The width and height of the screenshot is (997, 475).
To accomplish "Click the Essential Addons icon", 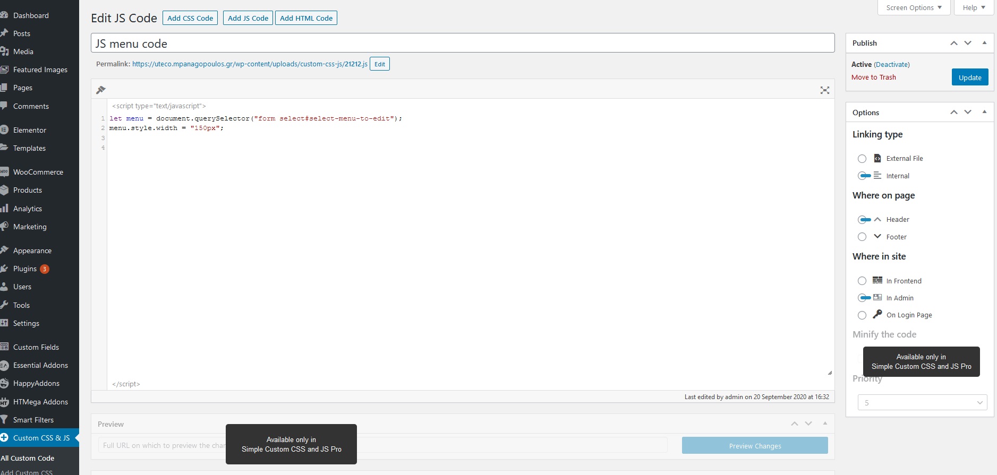I will coord(4,365).
